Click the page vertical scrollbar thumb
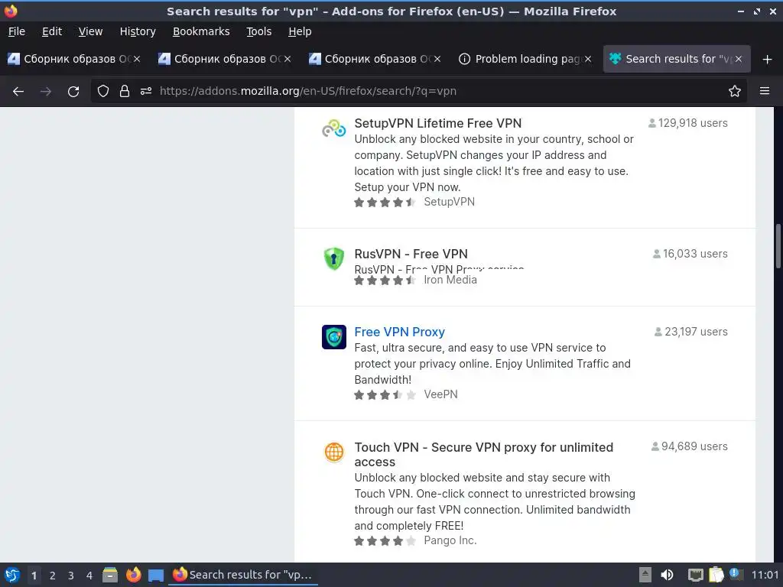 [x=778, y=247]
